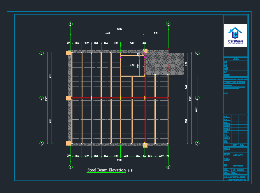Screen dimensions: 260x193
Task: Click the Liyou Steel Structure logo
Action: point(235,35)
